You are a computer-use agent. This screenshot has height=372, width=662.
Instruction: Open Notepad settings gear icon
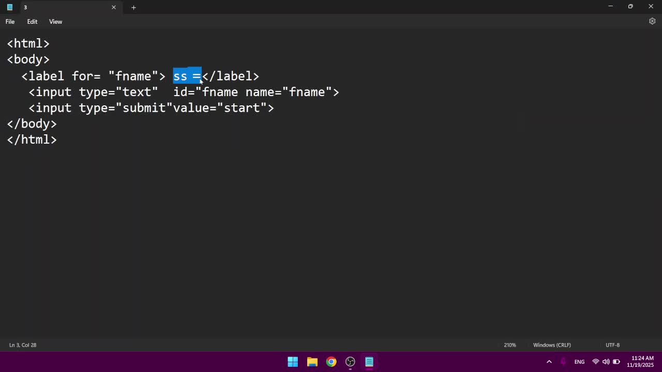652,21
